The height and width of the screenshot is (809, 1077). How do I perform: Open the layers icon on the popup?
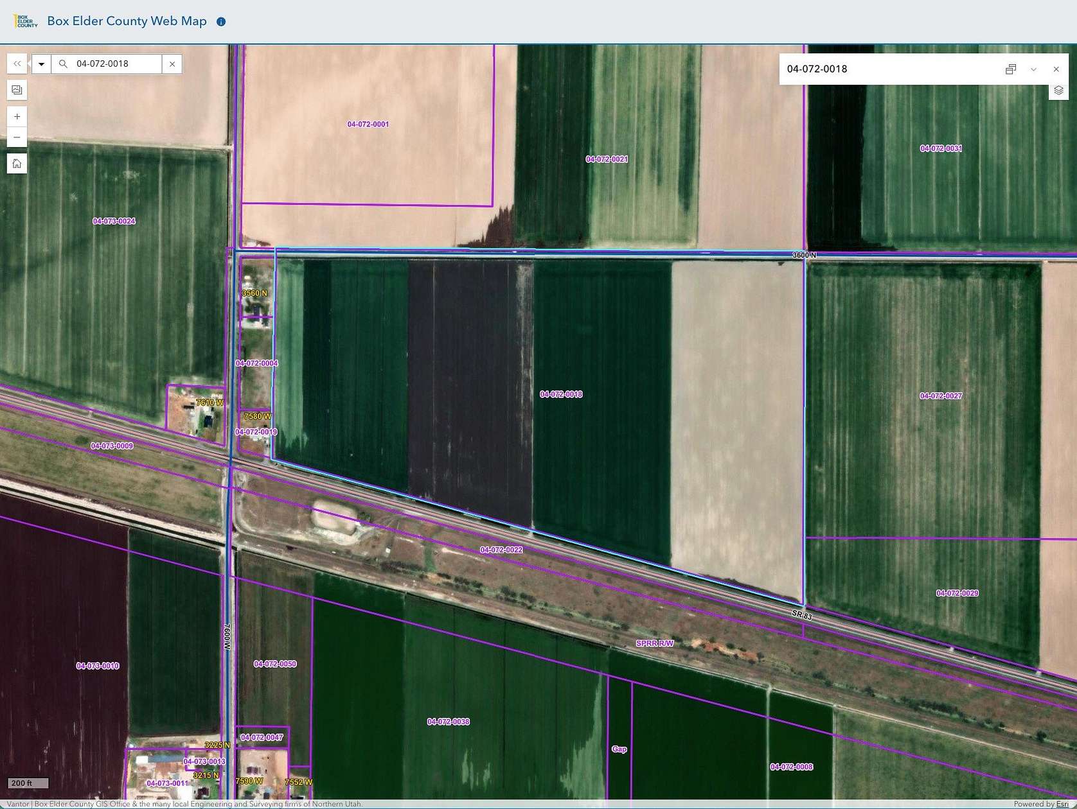click(x=1058, y=90)
